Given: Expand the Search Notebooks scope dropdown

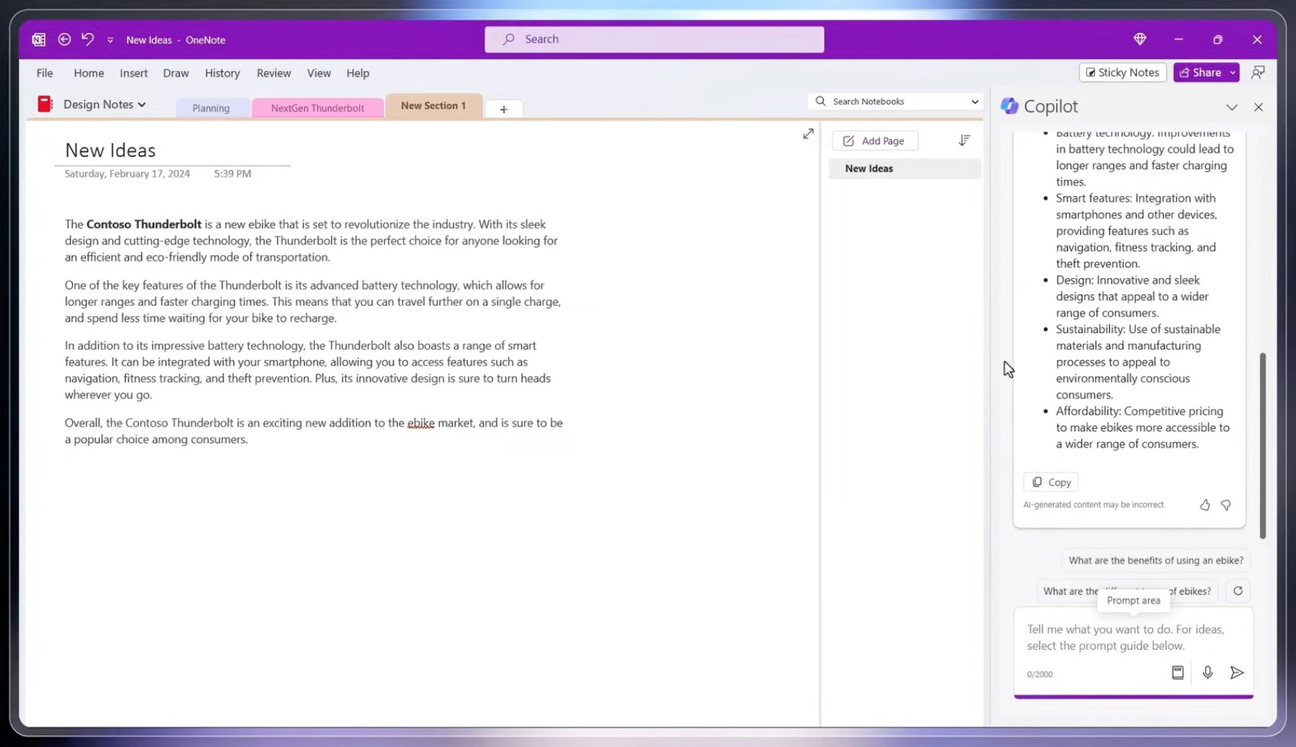Looking at the screenshot, I should click(975, 102).
